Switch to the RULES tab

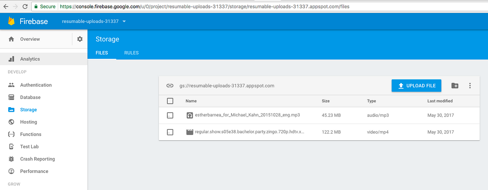point(131,53)
